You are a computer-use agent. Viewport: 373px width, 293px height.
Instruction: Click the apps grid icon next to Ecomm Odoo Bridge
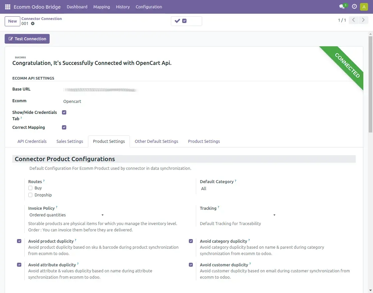tap(7, 6)
